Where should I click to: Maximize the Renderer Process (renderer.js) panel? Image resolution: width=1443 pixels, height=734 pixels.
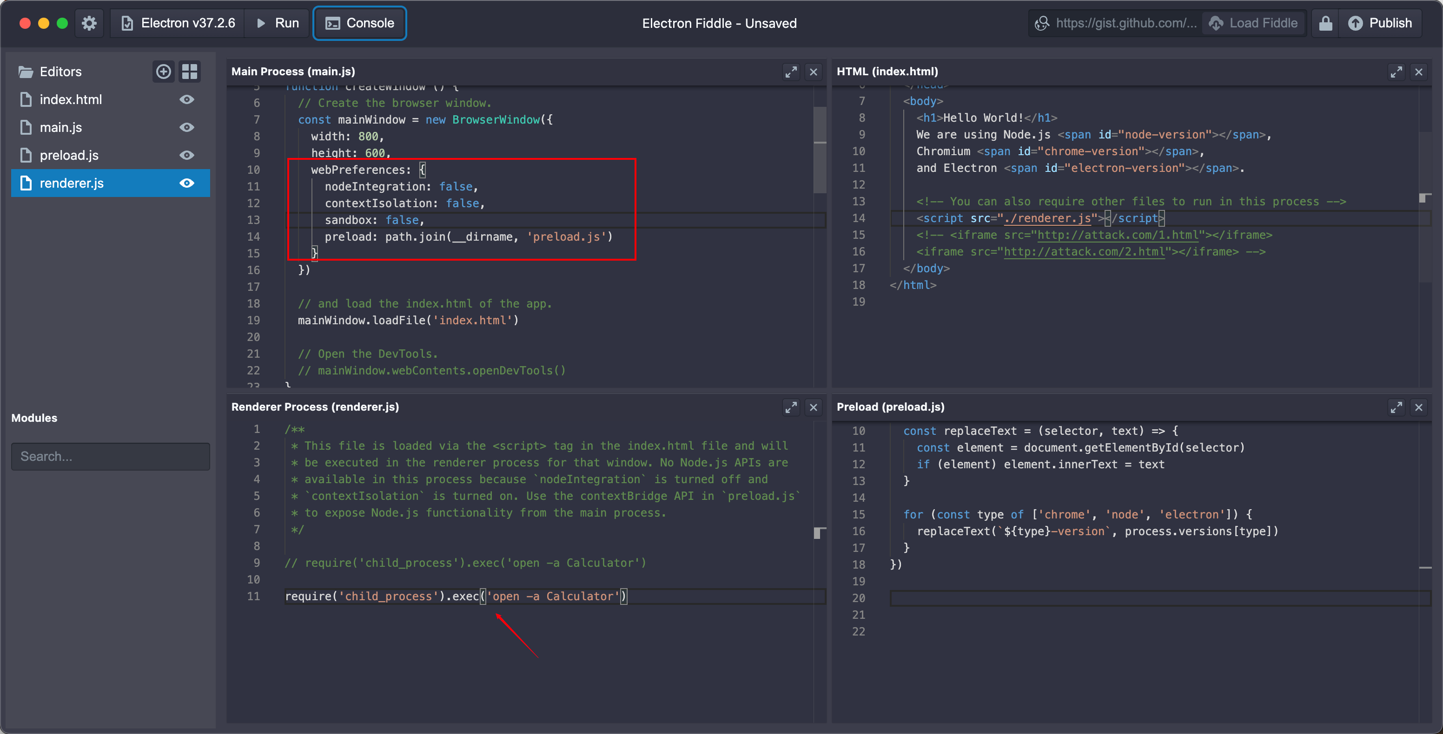click(790, 407)
